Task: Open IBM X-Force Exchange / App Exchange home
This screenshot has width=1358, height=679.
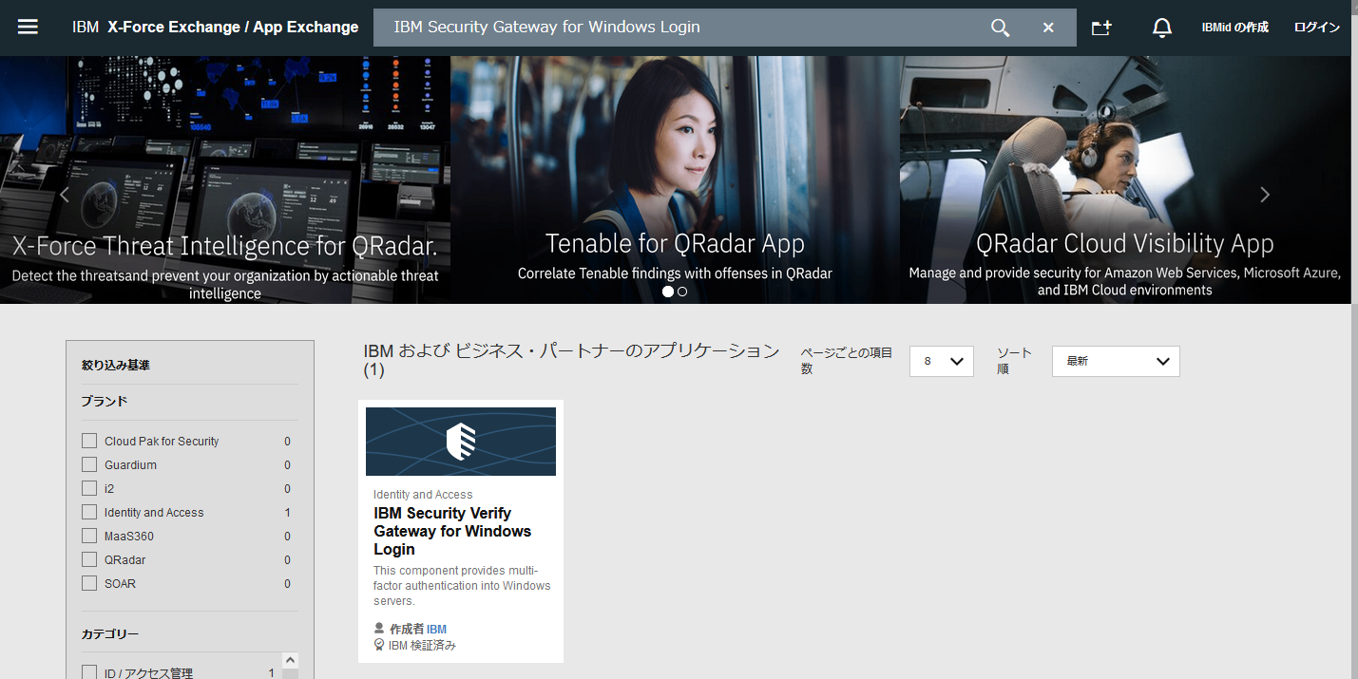Action: [216, 28]
